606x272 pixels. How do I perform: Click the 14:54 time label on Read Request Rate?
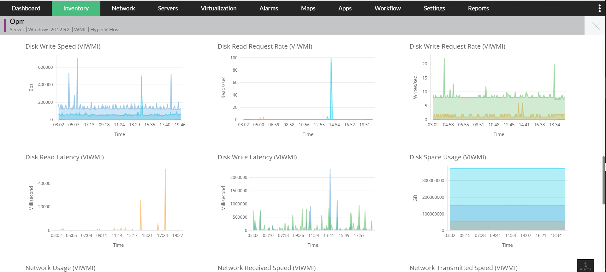pyautogui.click(x=334, y=125)
